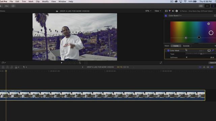The height and width of the screenshot is (121, 216).
Task: Open the Edit menu
Action: pyautogui.click(x=17, y=1)
